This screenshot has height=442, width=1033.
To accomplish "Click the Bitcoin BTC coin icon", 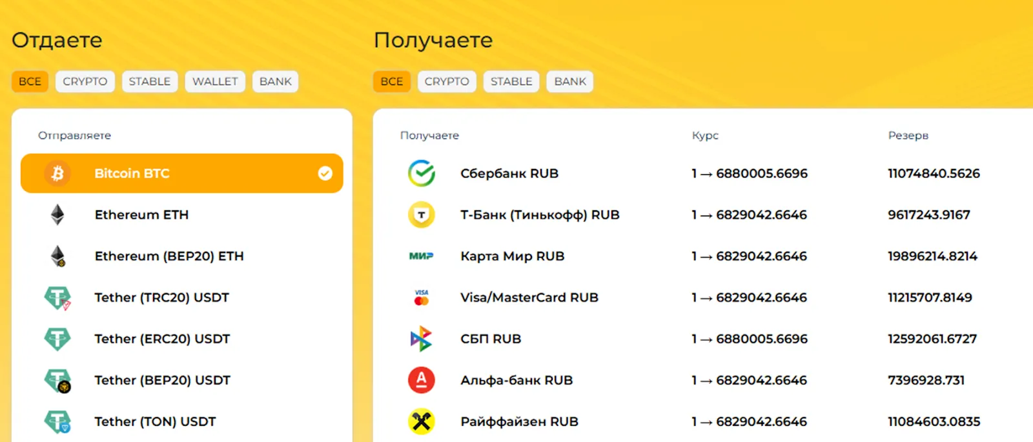I will point(57,174).
